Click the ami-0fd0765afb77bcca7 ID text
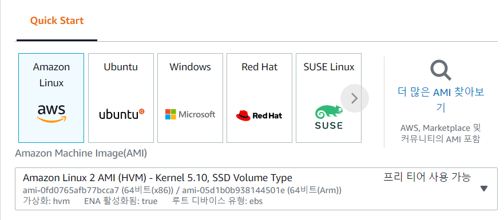 click(x=71, y=190)
